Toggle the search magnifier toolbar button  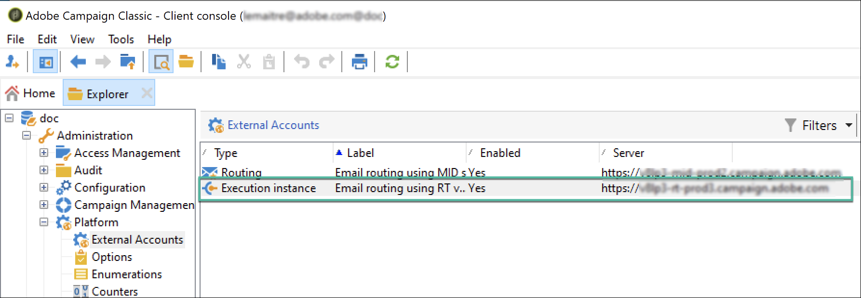pos(161,62)
